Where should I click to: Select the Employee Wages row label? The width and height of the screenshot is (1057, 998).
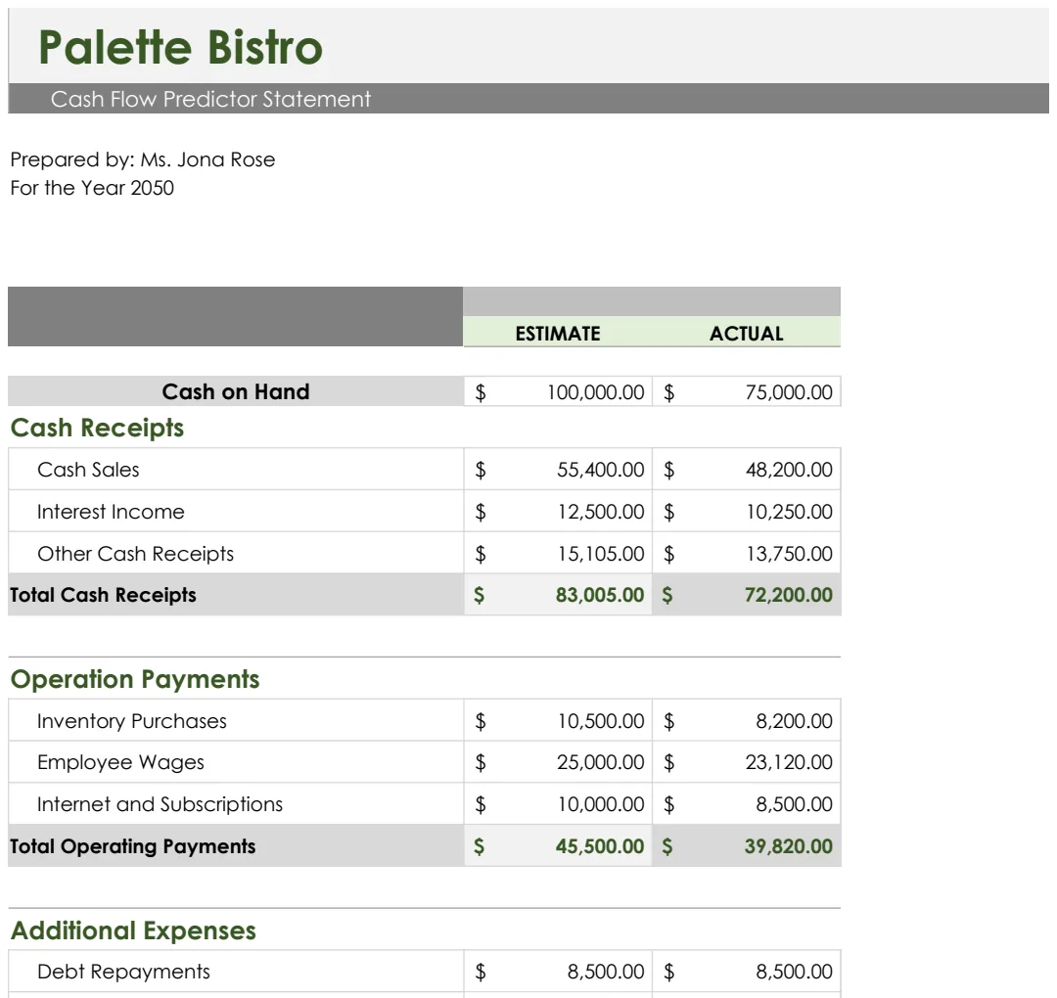tap(120, 763)
